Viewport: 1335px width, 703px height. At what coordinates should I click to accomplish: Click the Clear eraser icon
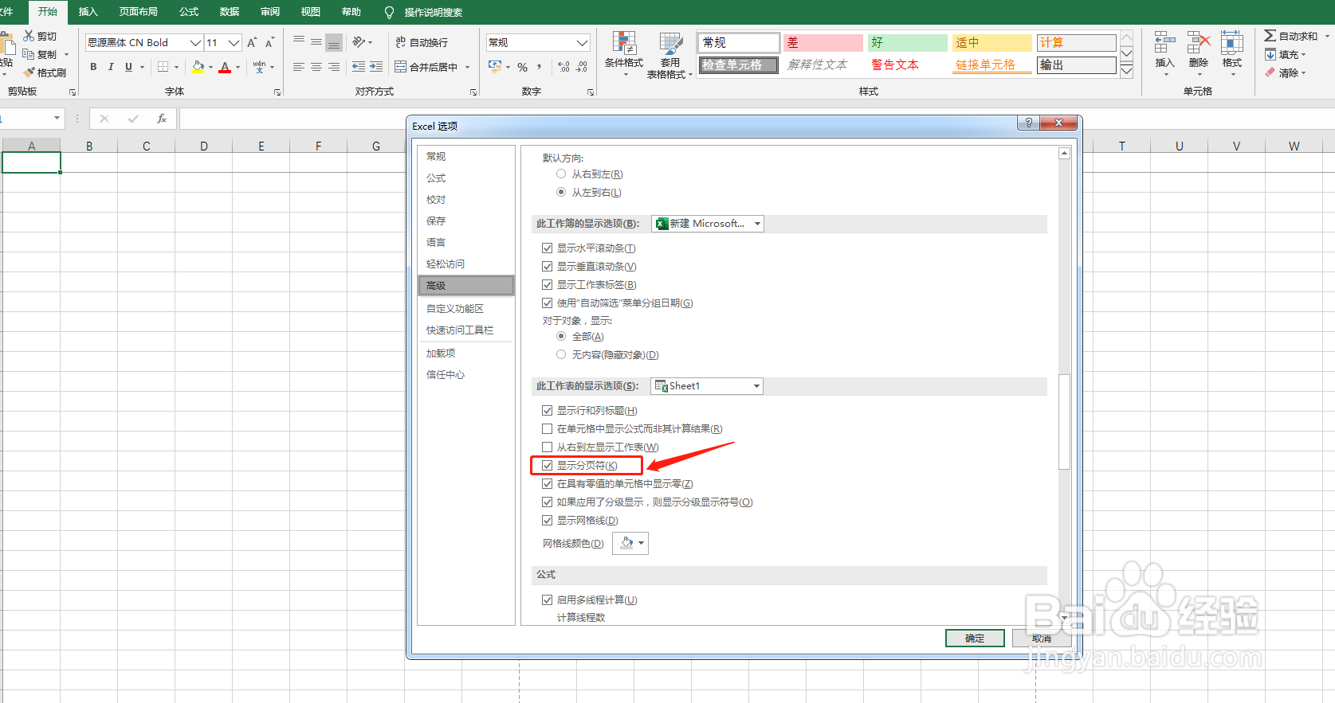pyautogui.click(x=1270, y=72)
